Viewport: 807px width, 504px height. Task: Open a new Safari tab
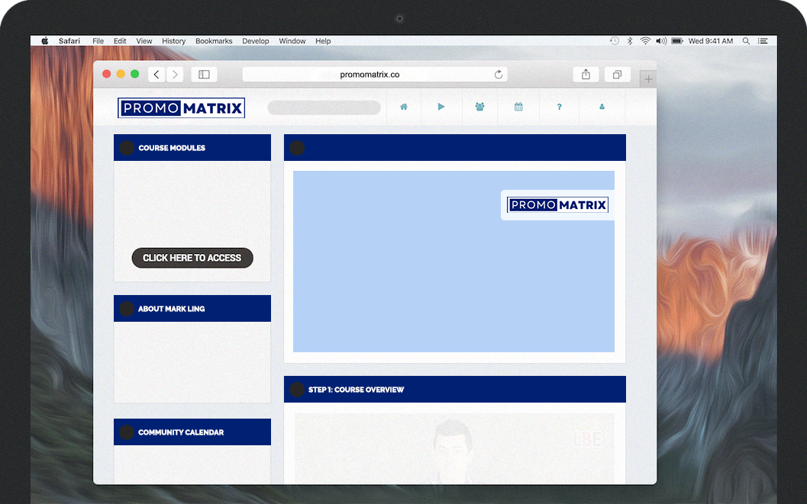648,79
